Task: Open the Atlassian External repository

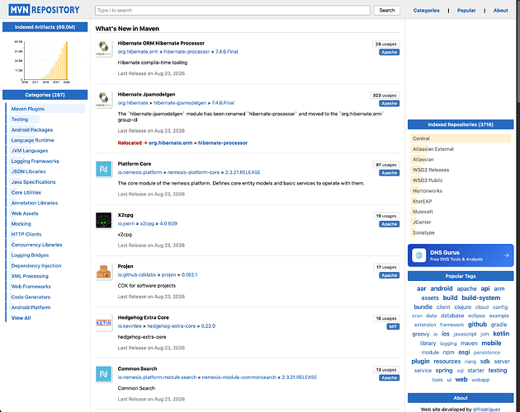Action: tap(433, 149)
